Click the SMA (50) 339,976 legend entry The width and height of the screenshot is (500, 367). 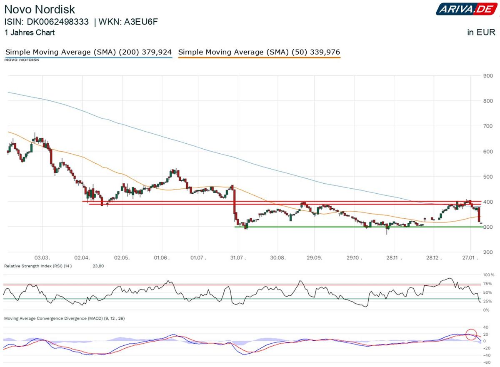[x=259, y=52]
